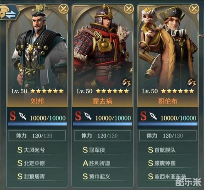The width and height of the screenshot is (205, 190).
Task: Remove 刘邦 with crossed-swords button
Action: pos(63,9)
